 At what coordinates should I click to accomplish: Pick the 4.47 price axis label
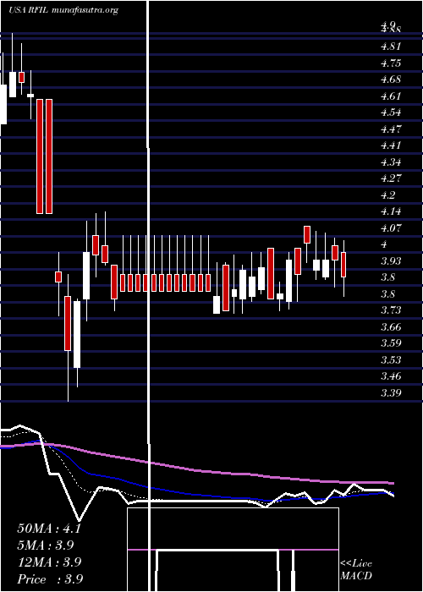coord(391,129)
